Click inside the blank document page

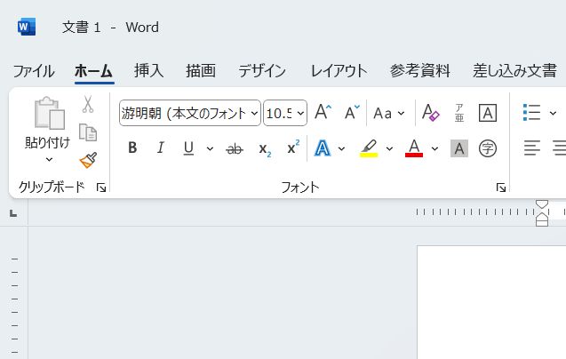click(x=491, y=302)
